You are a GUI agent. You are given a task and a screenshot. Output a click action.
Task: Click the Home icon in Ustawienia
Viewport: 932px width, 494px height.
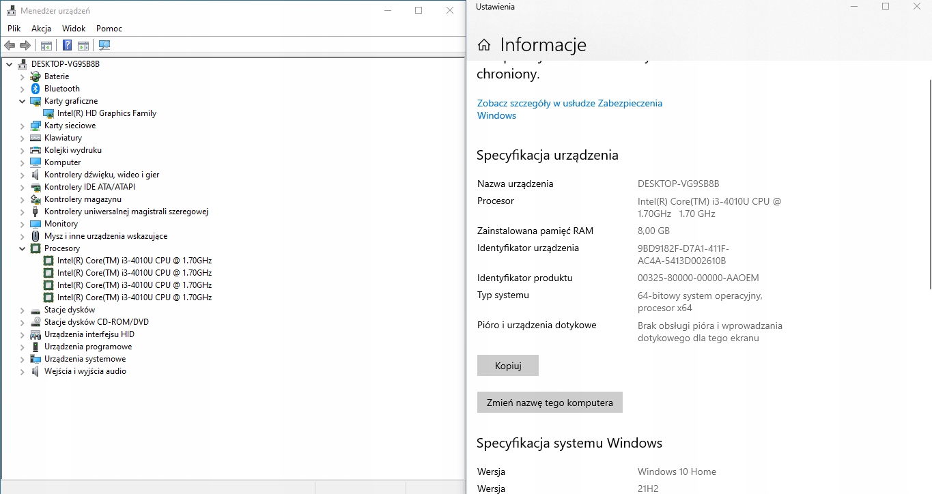point(484,45)
